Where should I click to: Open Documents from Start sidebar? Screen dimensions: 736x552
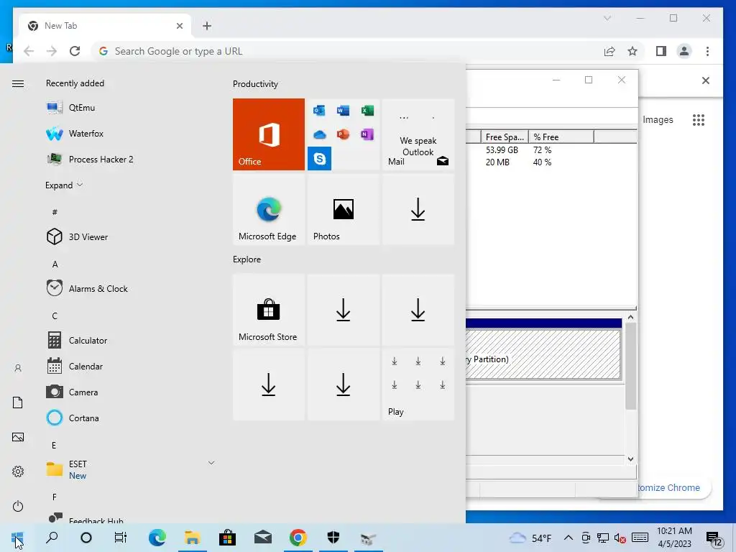(18, 402)
